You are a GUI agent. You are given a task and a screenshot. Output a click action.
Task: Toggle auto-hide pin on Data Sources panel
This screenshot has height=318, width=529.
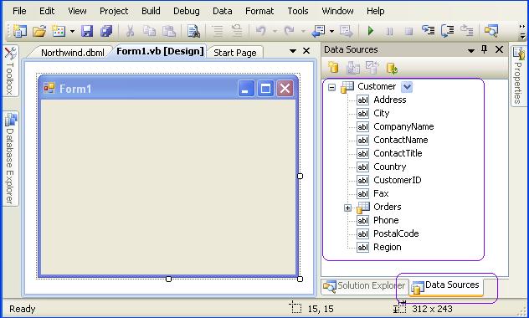pos(485,49)
